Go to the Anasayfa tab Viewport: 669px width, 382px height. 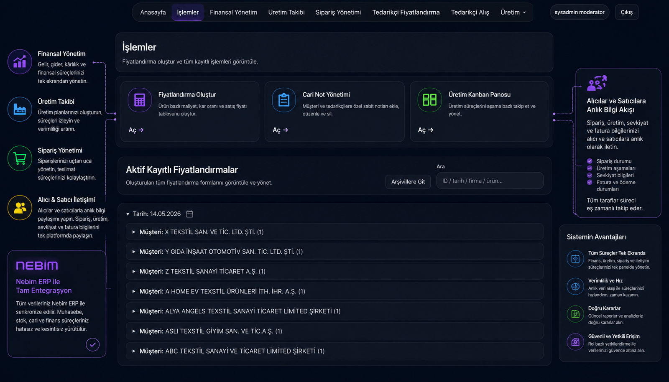(x=153, y=12)
